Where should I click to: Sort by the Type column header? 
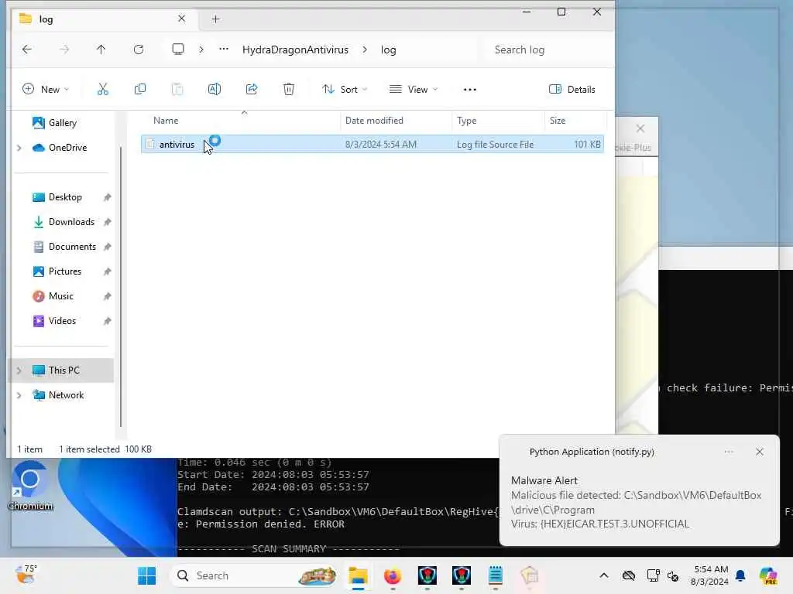coord(467,121)
